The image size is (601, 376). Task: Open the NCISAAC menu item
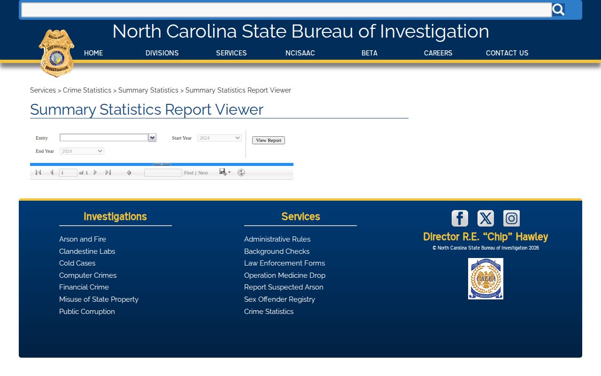tap(300, 53)
